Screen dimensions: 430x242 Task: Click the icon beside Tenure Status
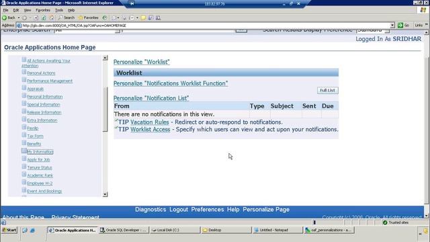(x=24, y=167)
